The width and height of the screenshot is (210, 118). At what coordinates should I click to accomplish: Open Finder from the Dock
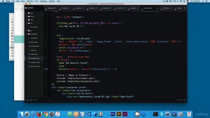(x=21, y=114)
